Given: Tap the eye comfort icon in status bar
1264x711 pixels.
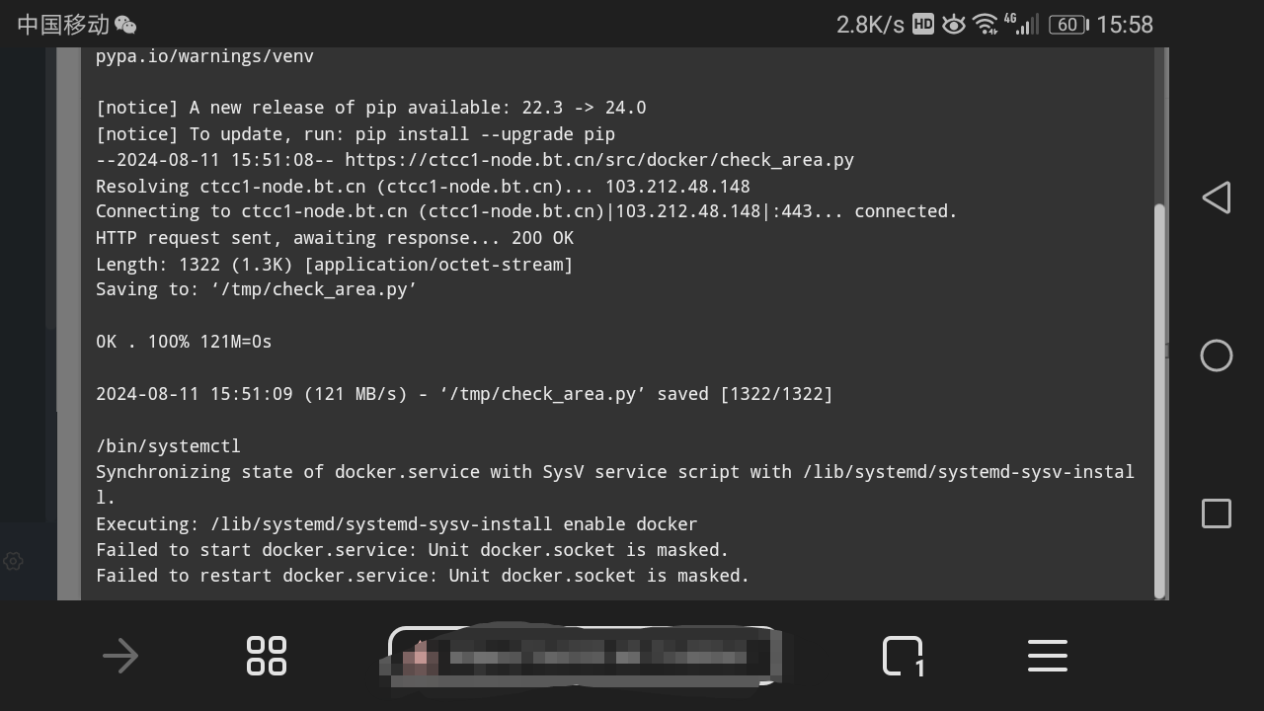Looking at the screenshot, I should (953, 25).
